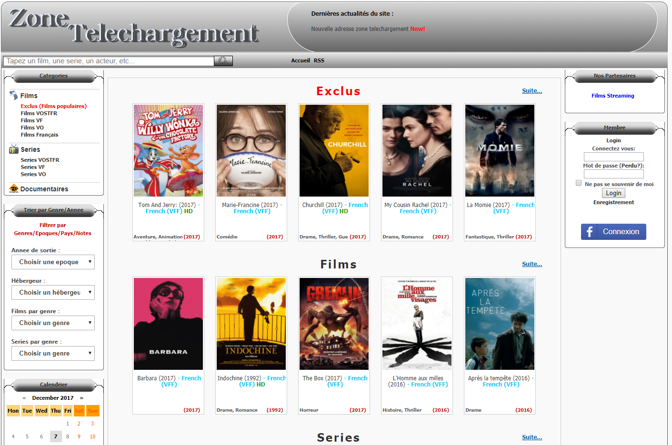Open the 'Choisir une epoque' dropdown
This screenshot has height=445, width=672.
pyautogui.click(x=53, y=262)
